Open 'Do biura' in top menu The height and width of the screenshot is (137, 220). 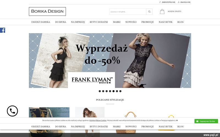click(61, 22)
